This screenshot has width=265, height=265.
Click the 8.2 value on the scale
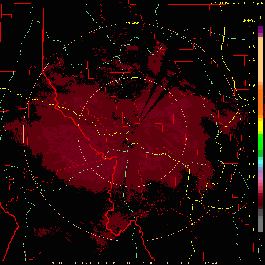pyautogui.click(x=252, y=59)
